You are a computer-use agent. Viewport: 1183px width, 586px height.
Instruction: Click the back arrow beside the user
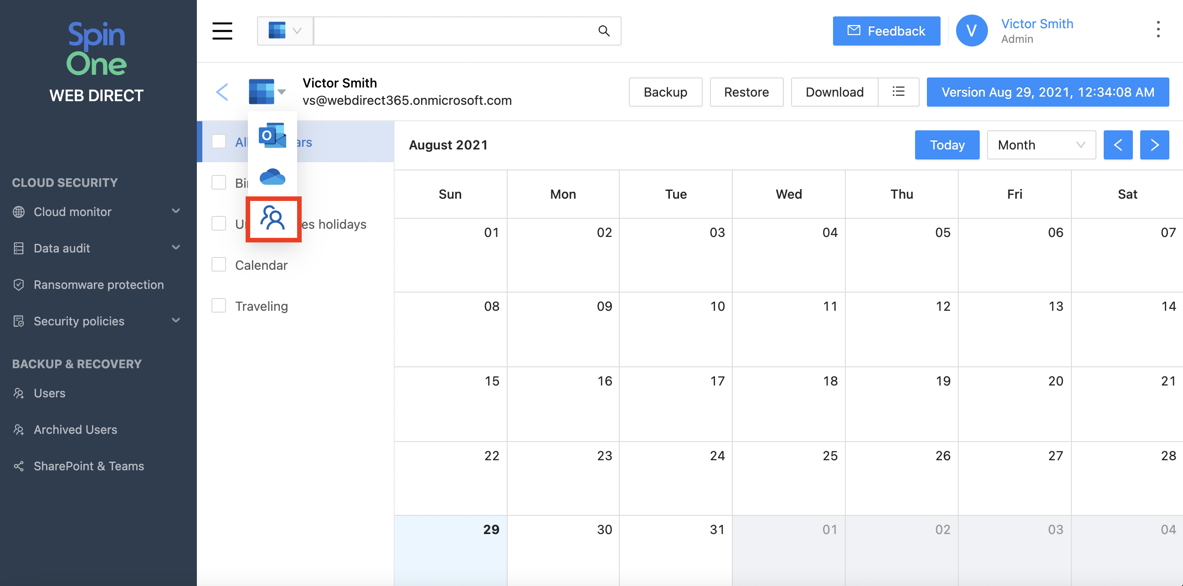[222, 92]
